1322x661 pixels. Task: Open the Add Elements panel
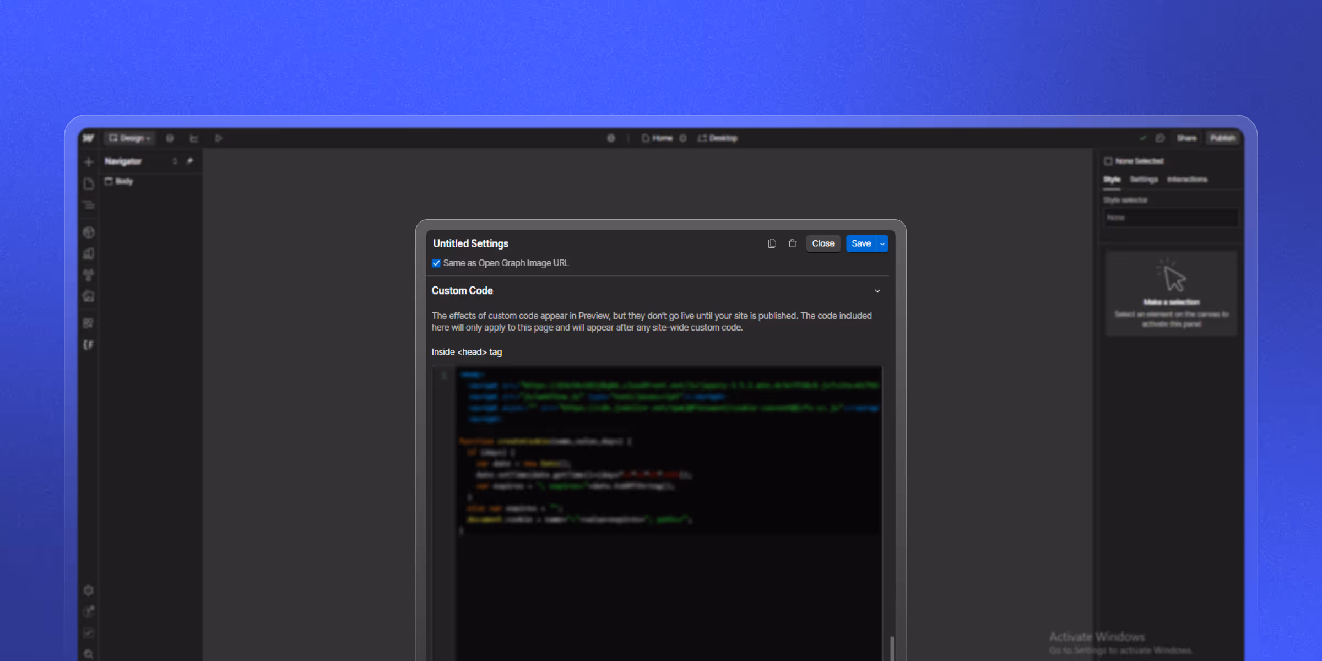pos(89,161)
